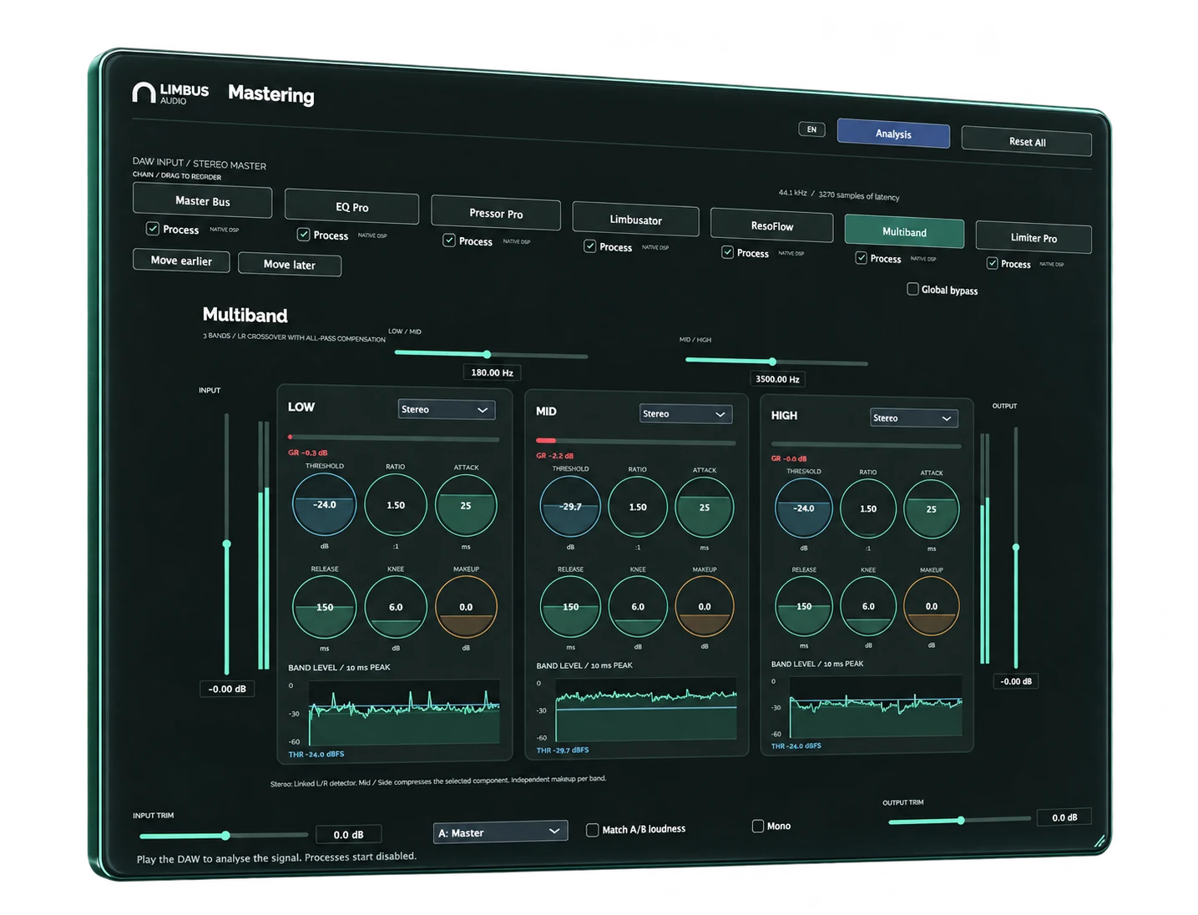Image resolution: width=1198 pixels, height=915 pixels.
Task: Enable the Mono checkbox
Action: tap(758, 826)
